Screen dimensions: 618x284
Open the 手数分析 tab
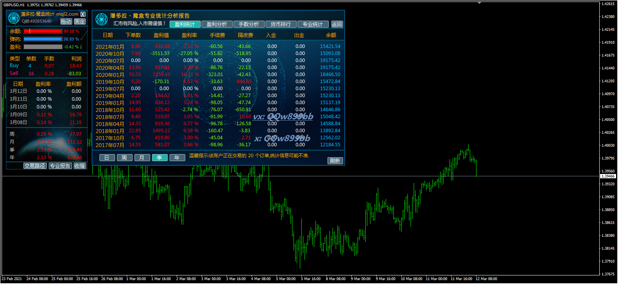point(249,24)
